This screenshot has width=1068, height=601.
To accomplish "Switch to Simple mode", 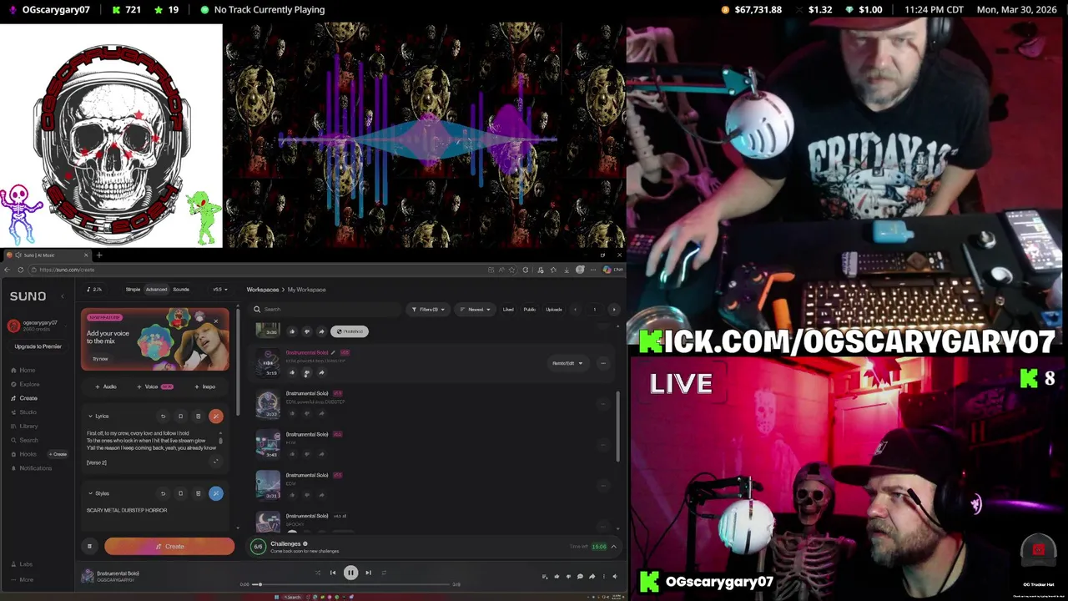I will (x=133, y=290).
